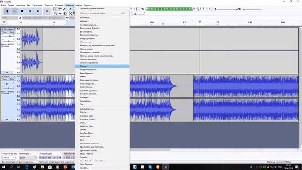302x170 pixels.
Task: Select the asterisk Multi-tool
Action: (x=64, y=14)
